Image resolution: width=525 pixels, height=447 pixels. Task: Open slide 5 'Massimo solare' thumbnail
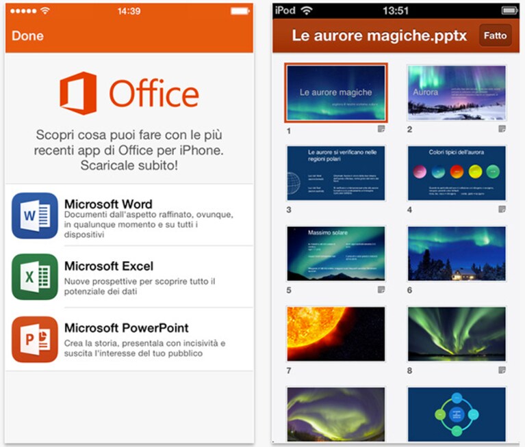(336, 254)
